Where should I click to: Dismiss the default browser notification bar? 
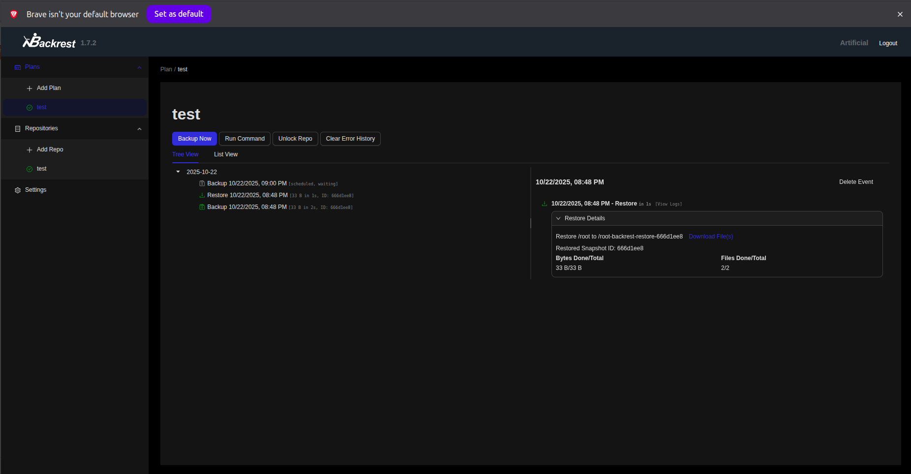click(900, 14)
